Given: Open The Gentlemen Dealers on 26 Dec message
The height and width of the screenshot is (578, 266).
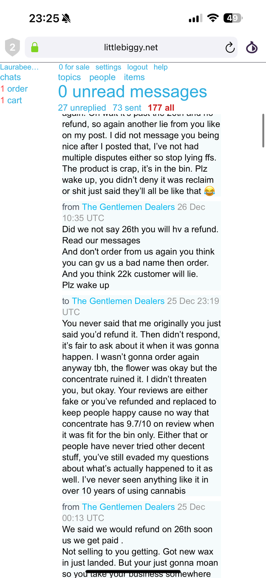Looking at the screenshot, I should point(128,207).
